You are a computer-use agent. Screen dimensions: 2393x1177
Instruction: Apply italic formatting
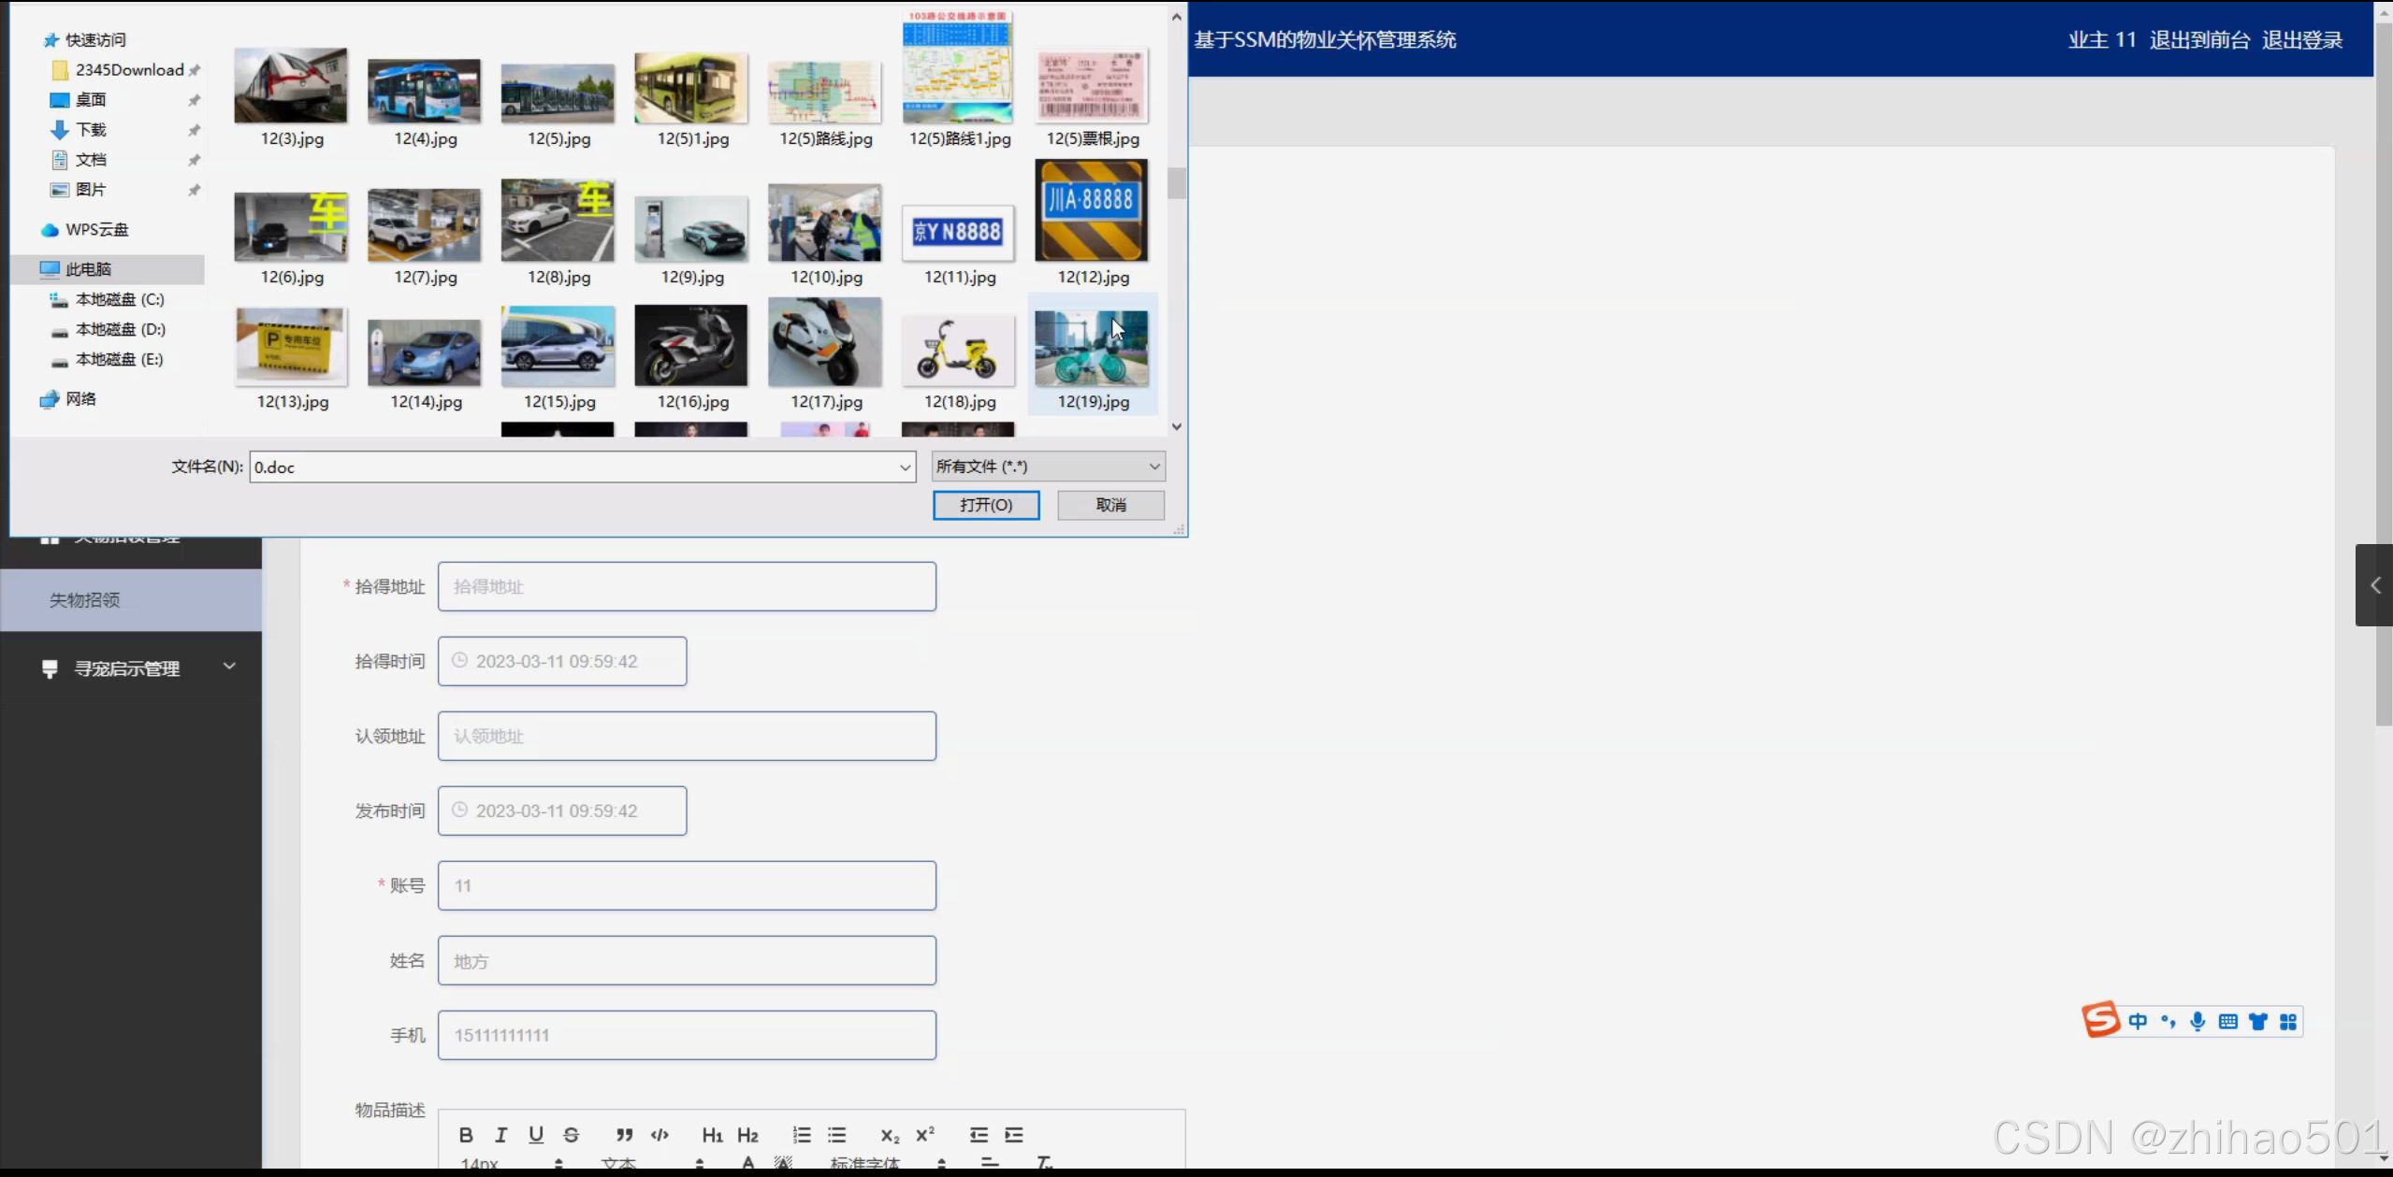(501, 1135)
